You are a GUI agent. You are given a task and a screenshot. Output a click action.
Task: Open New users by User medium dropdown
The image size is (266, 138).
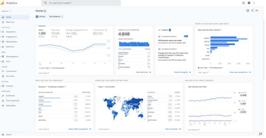click(210, 30)
